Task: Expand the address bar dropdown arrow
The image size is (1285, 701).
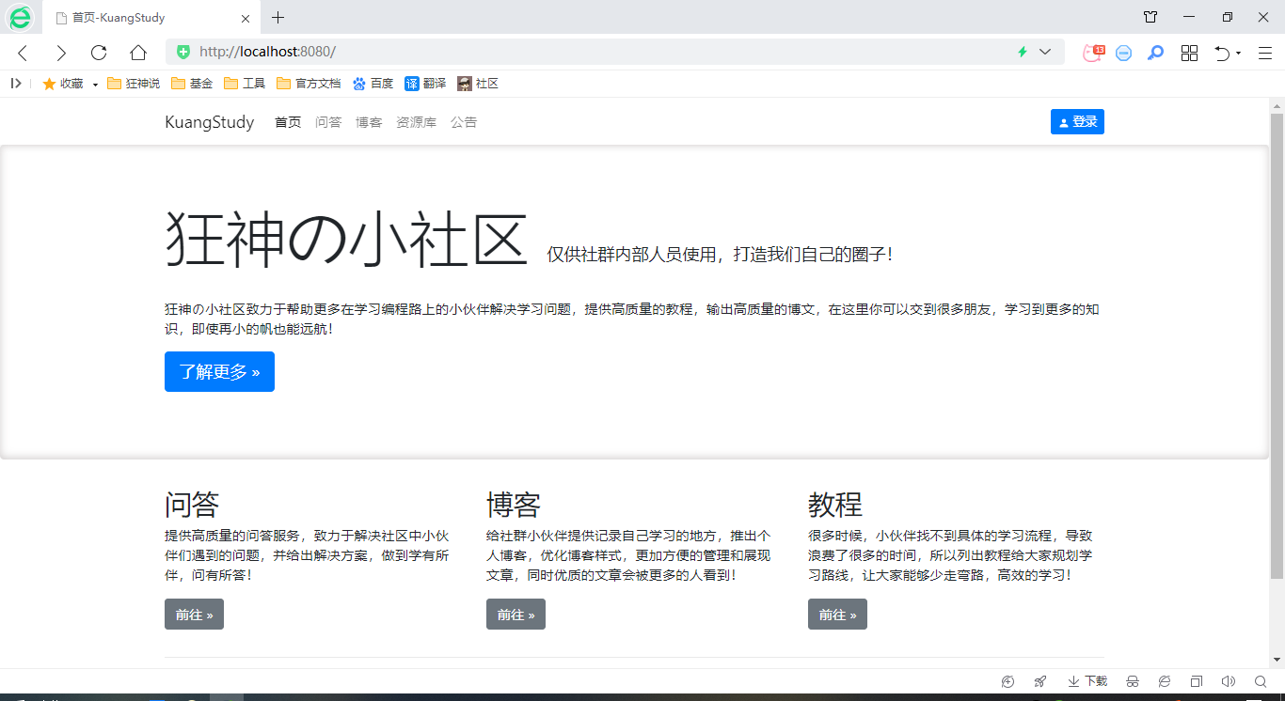Action: 1045,52
